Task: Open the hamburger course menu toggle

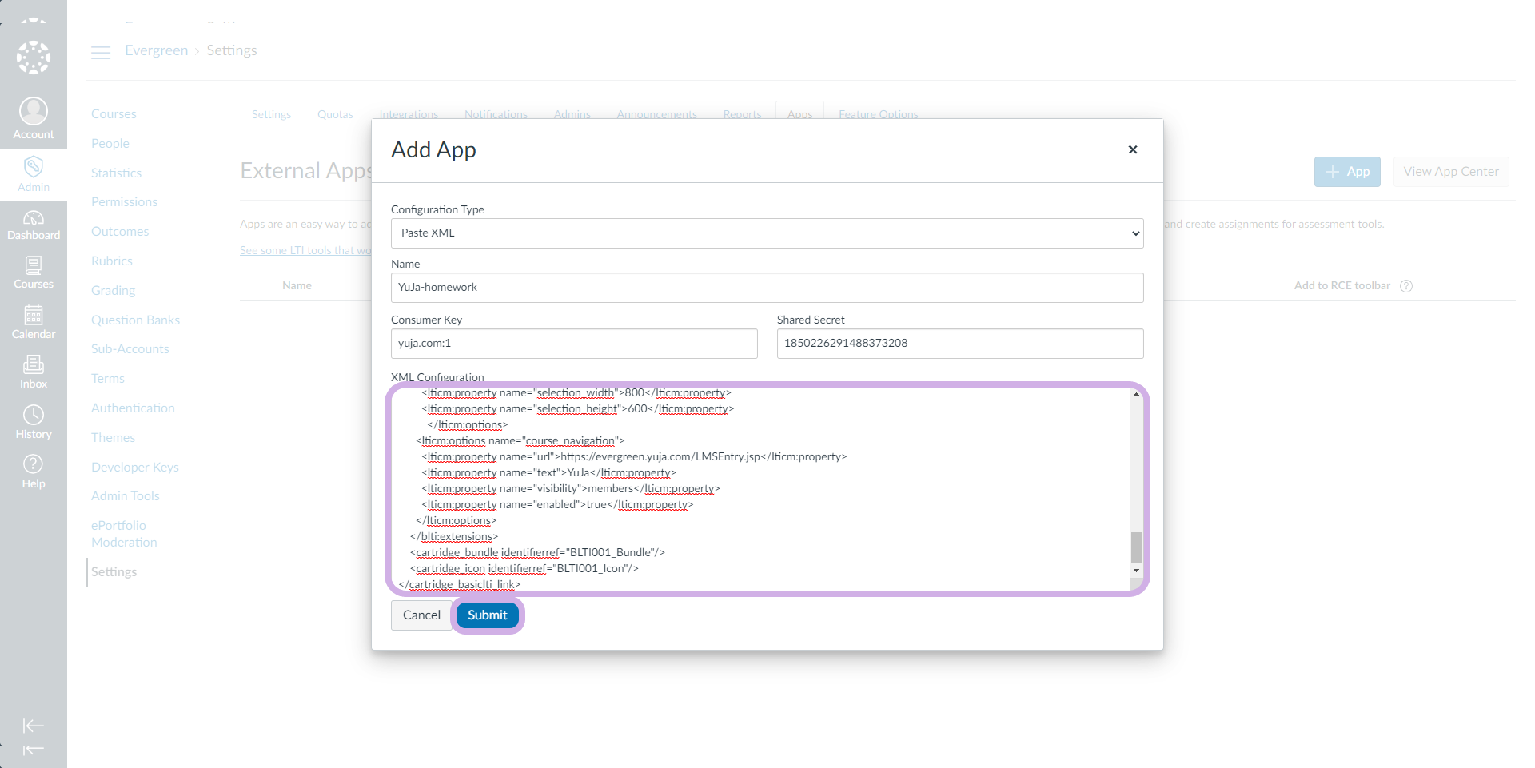Action: coord(101,53)
